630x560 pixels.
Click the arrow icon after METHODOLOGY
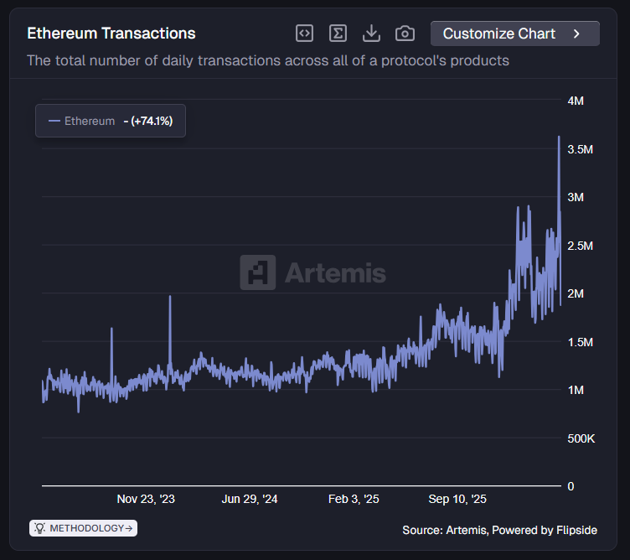click(128, 528)
